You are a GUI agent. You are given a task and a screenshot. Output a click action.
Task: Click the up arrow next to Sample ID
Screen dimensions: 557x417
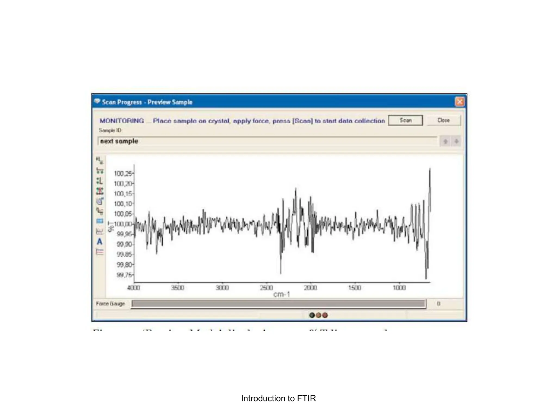(x=445, y=141)
